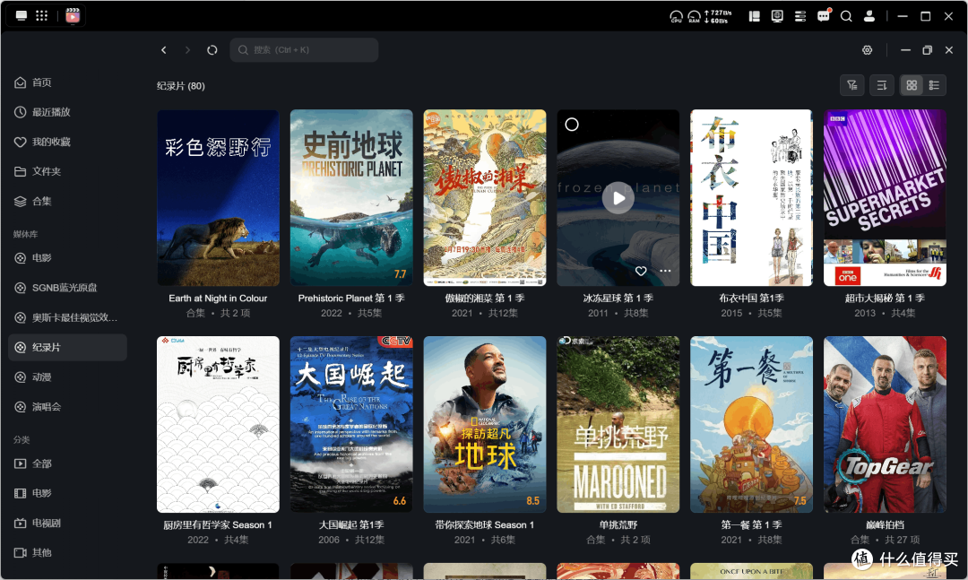The width and height of the screenshot is (968, 580).
Task: Open 巅峰拍档 Top Gear poster
Action: tap(885, 424)
